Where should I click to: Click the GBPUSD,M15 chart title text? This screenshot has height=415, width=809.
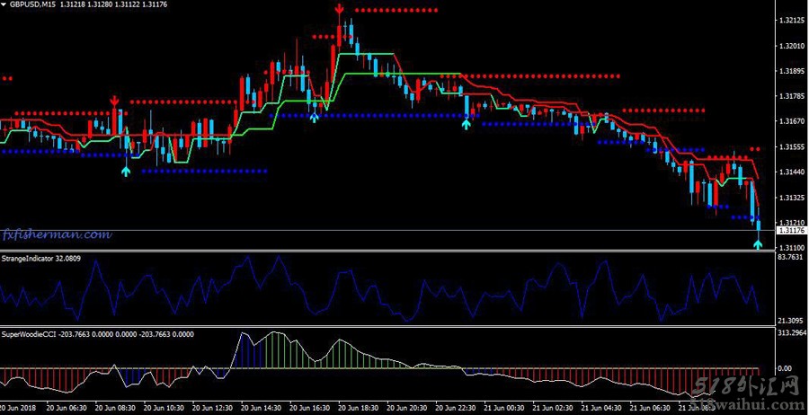click(32, 4)
